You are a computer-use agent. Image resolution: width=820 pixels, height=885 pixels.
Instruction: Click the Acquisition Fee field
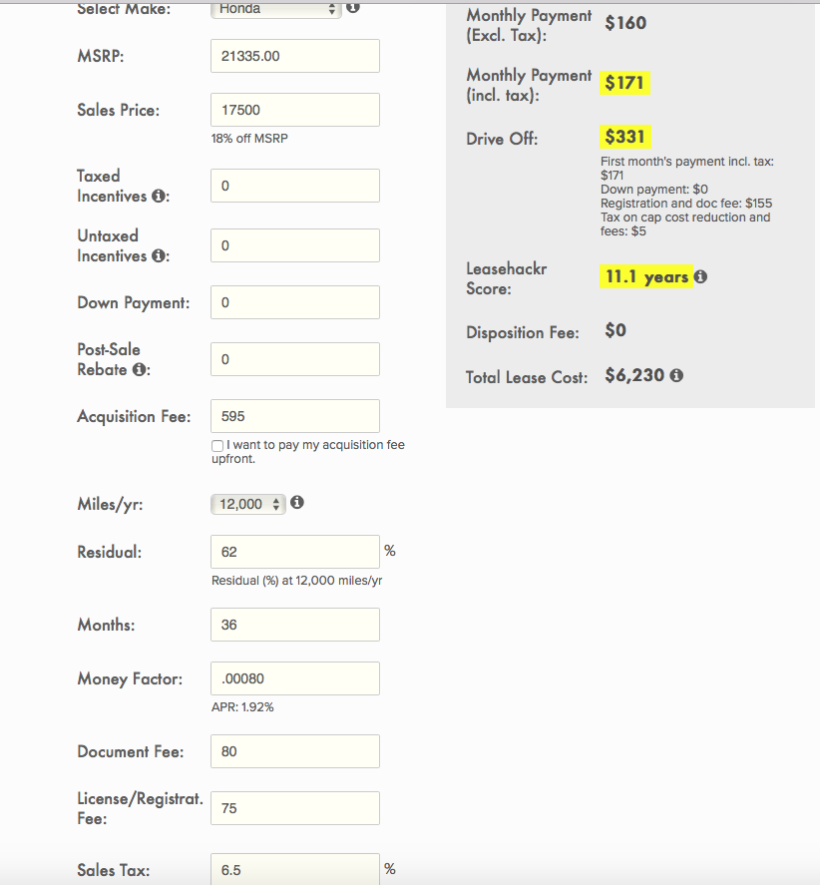[x=295, y=416]
